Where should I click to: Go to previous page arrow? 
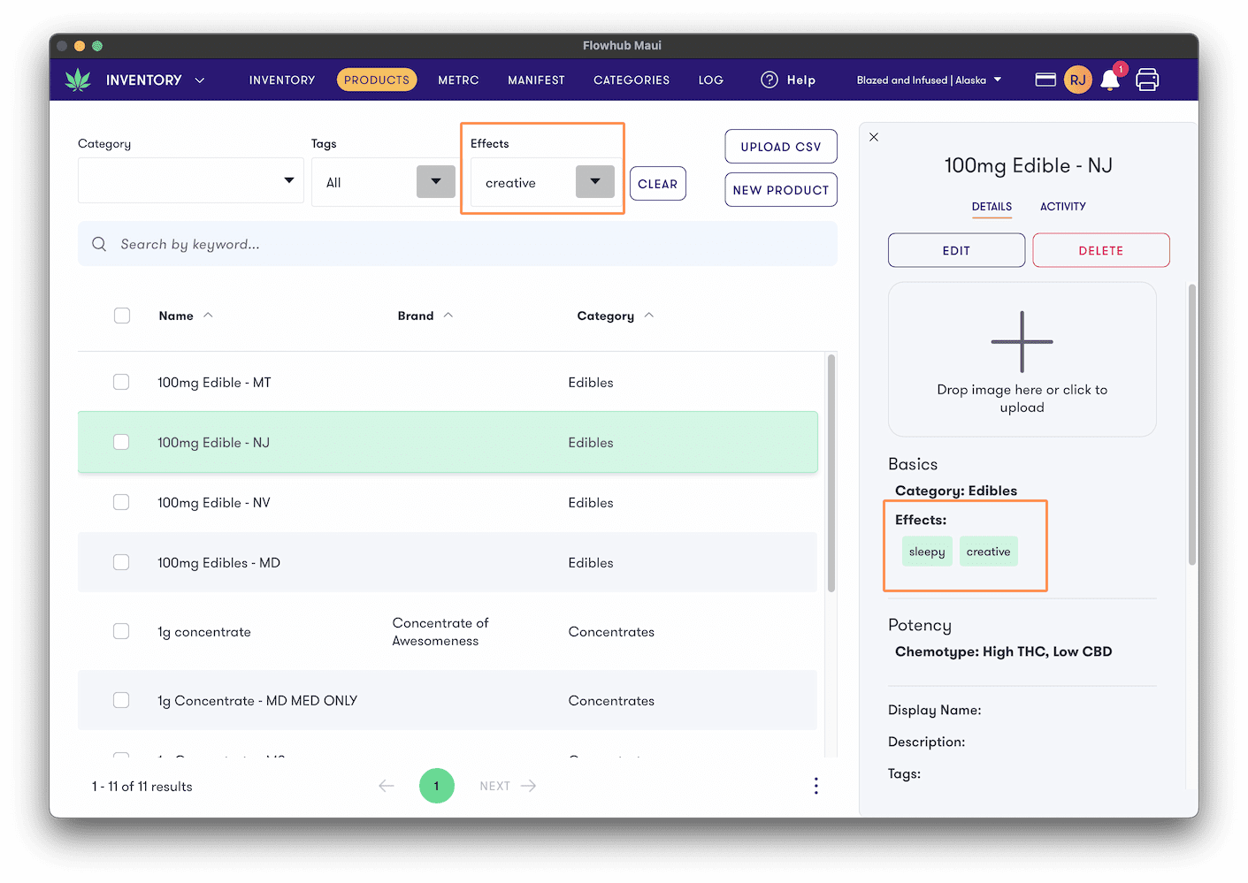pyautogui.click(x=387, y=786)
